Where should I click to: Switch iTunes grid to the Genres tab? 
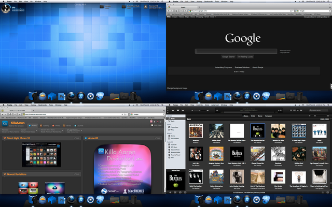pyautogui.click(x=260, y=116)
